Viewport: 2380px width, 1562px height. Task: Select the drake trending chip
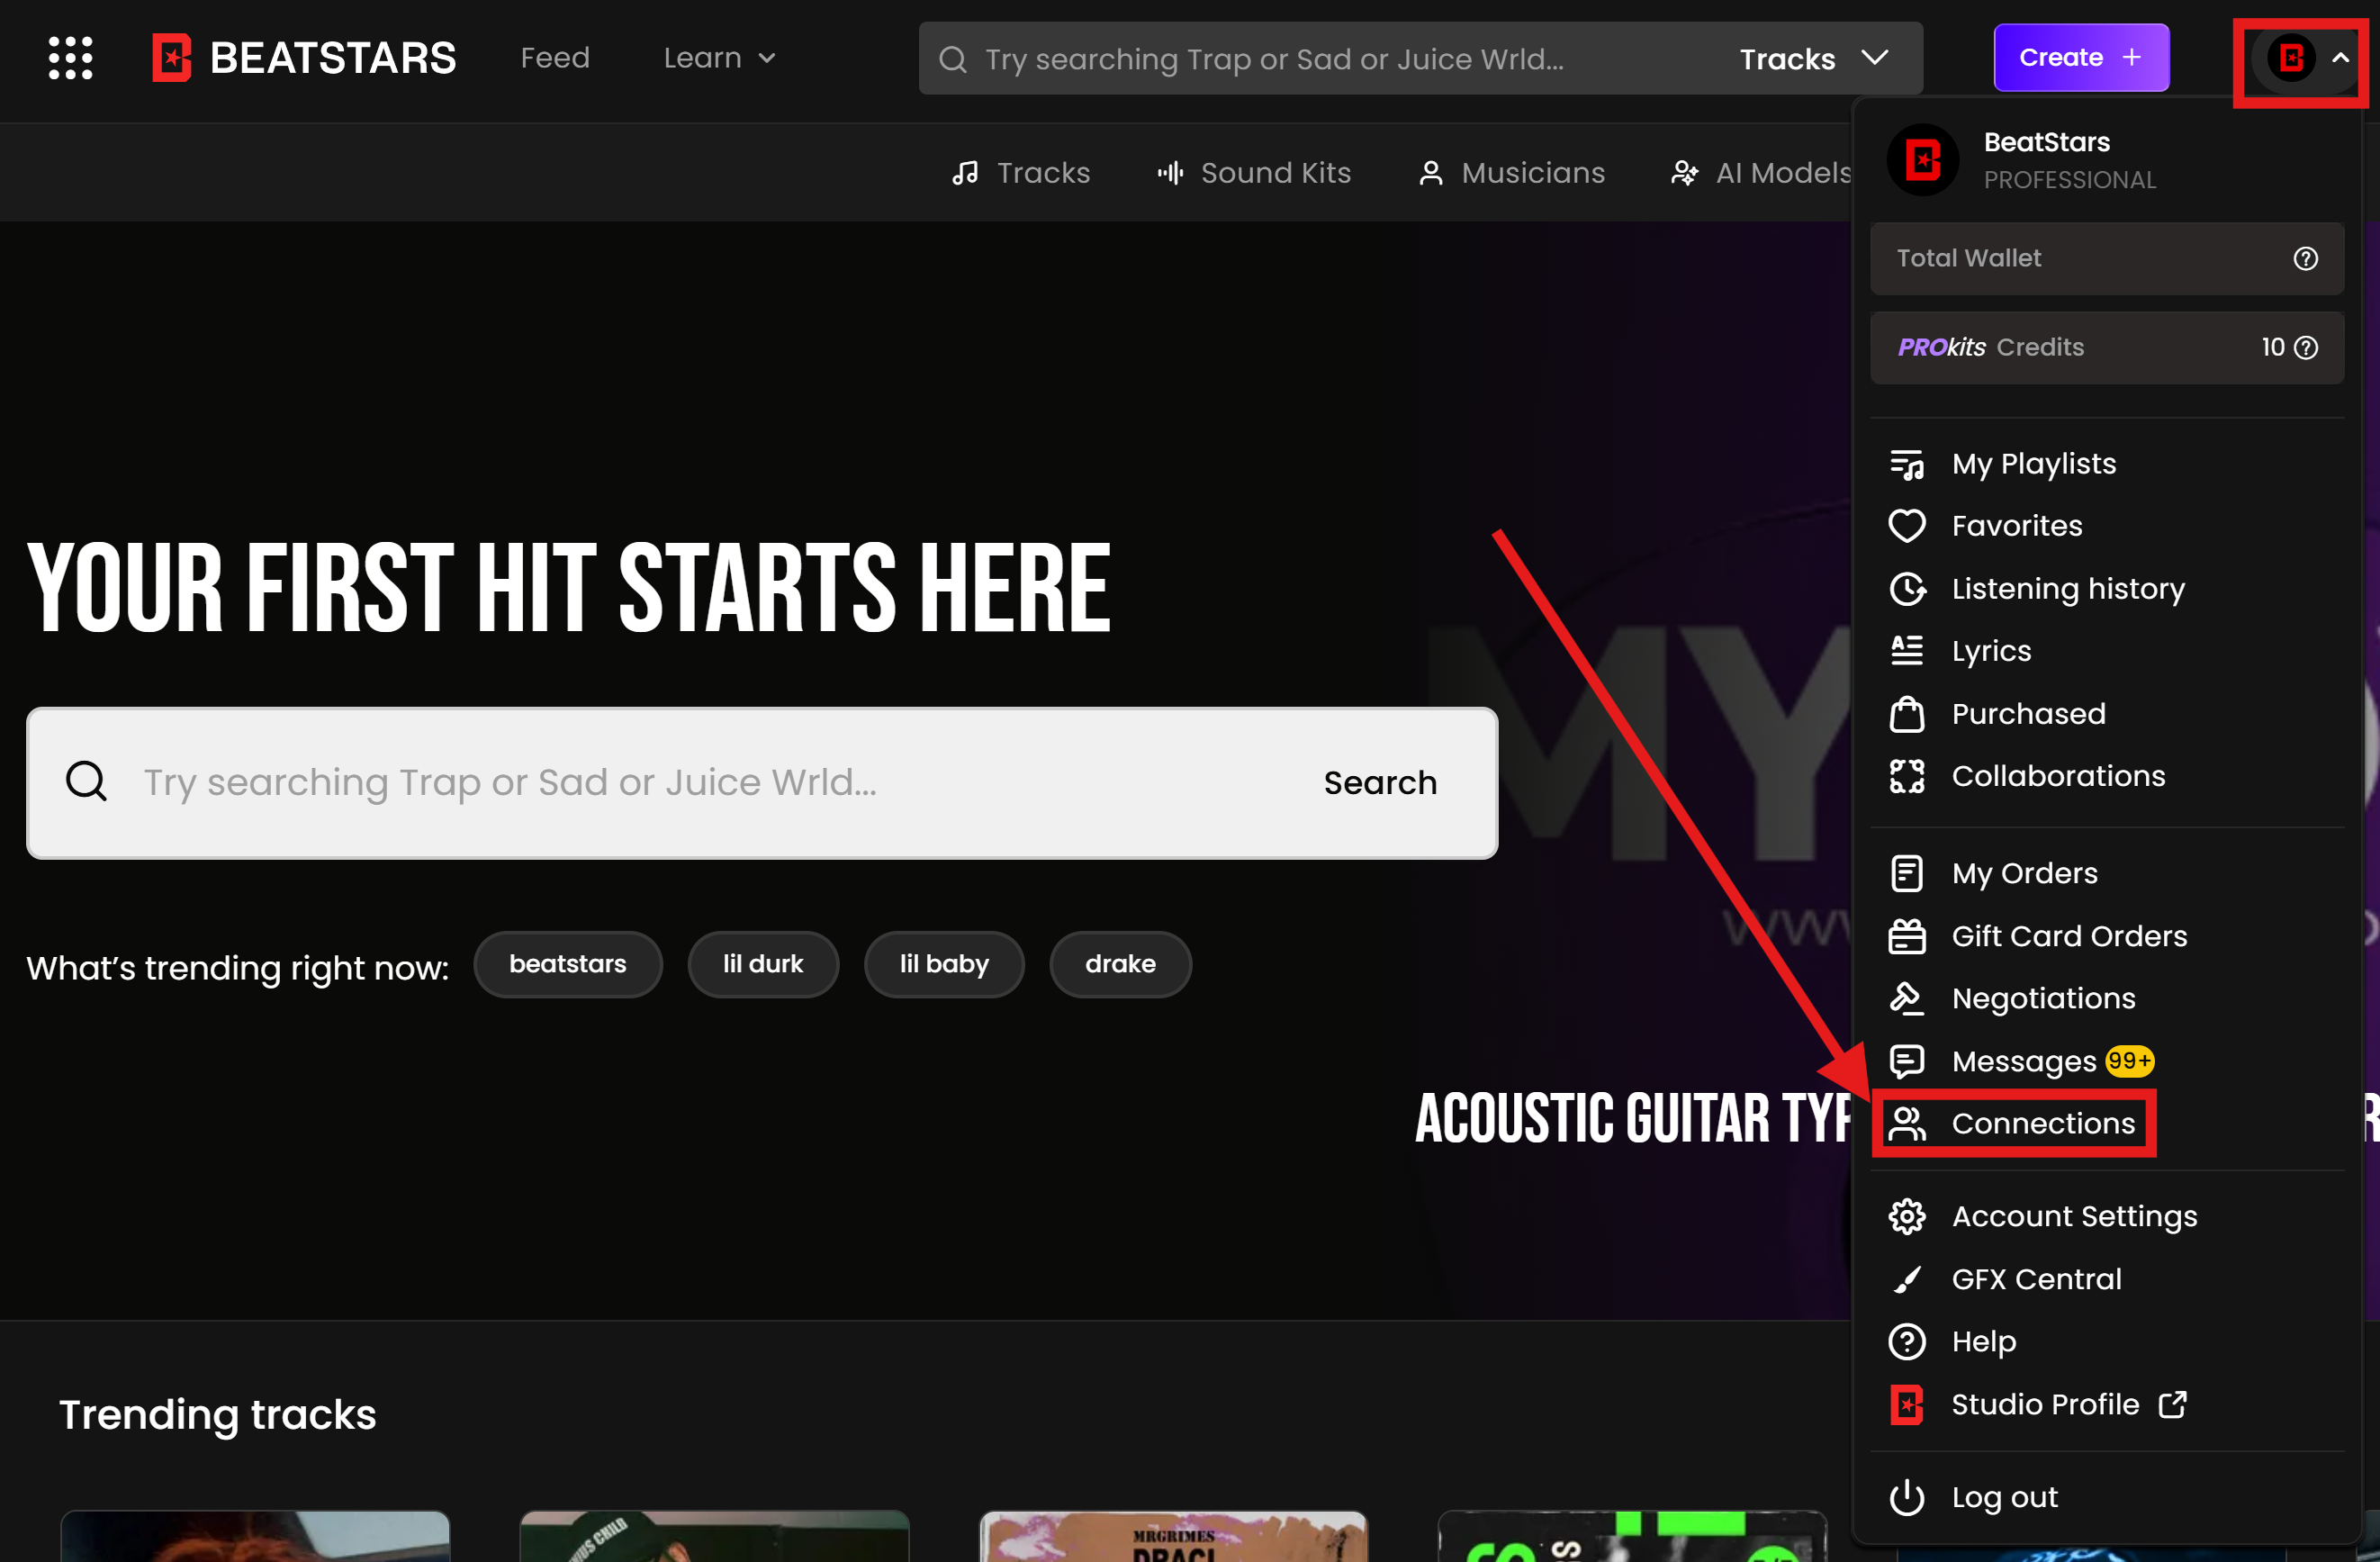coord(1120,964)
